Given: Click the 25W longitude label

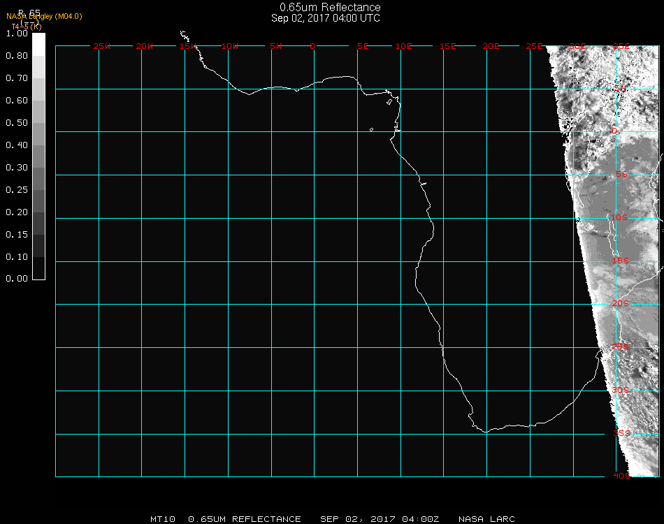Looking at the screenshot, I should (102, 46).
